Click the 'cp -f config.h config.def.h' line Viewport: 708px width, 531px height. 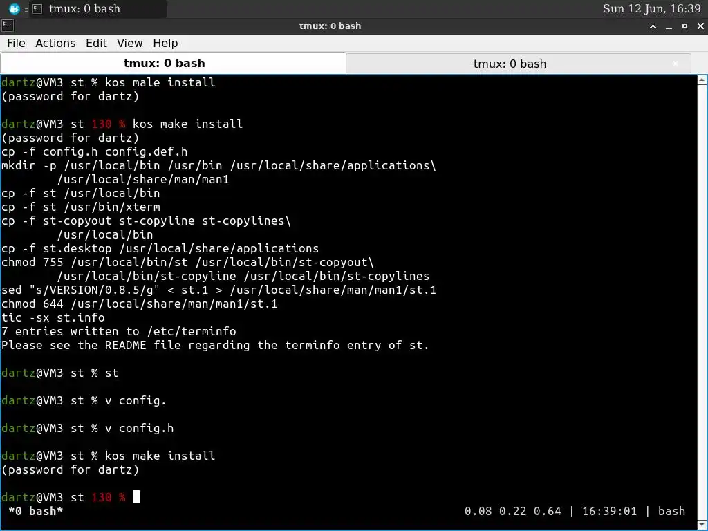point(94,151)
